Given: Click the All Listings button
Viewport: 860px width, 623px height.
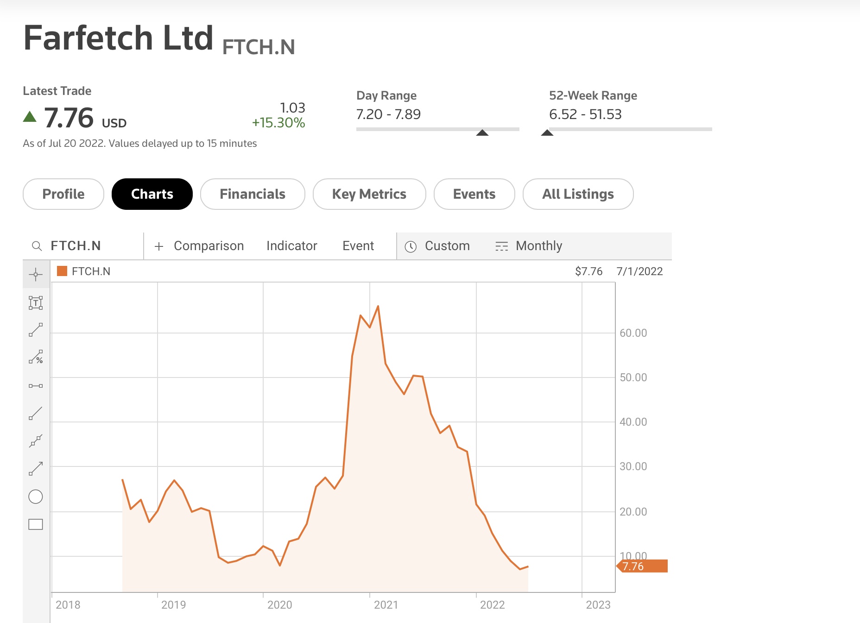Looking at the screenshot, I should pos(578,194).
